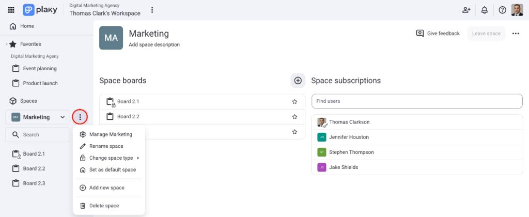Choose Delete space in context menu
Viewport: 529px width, 217px height.
[104, 206]
